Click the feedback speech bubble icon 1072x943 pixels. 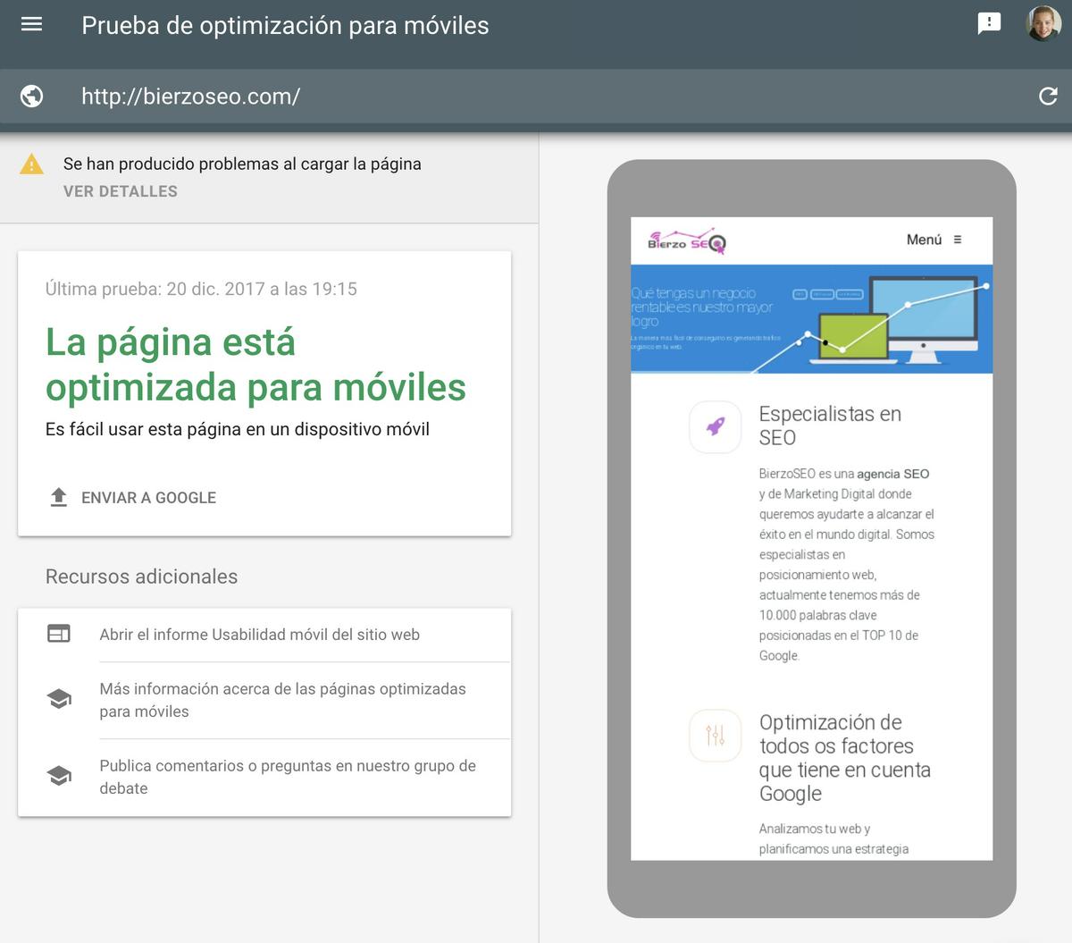988,23
